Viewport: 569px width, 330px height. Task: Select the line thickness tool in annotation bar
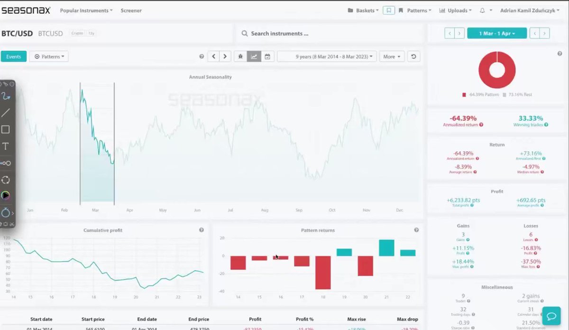tap(6, 163)
